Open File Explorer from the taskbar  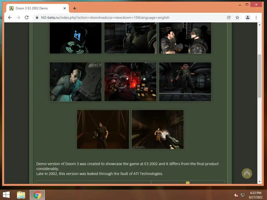[21, 195]
